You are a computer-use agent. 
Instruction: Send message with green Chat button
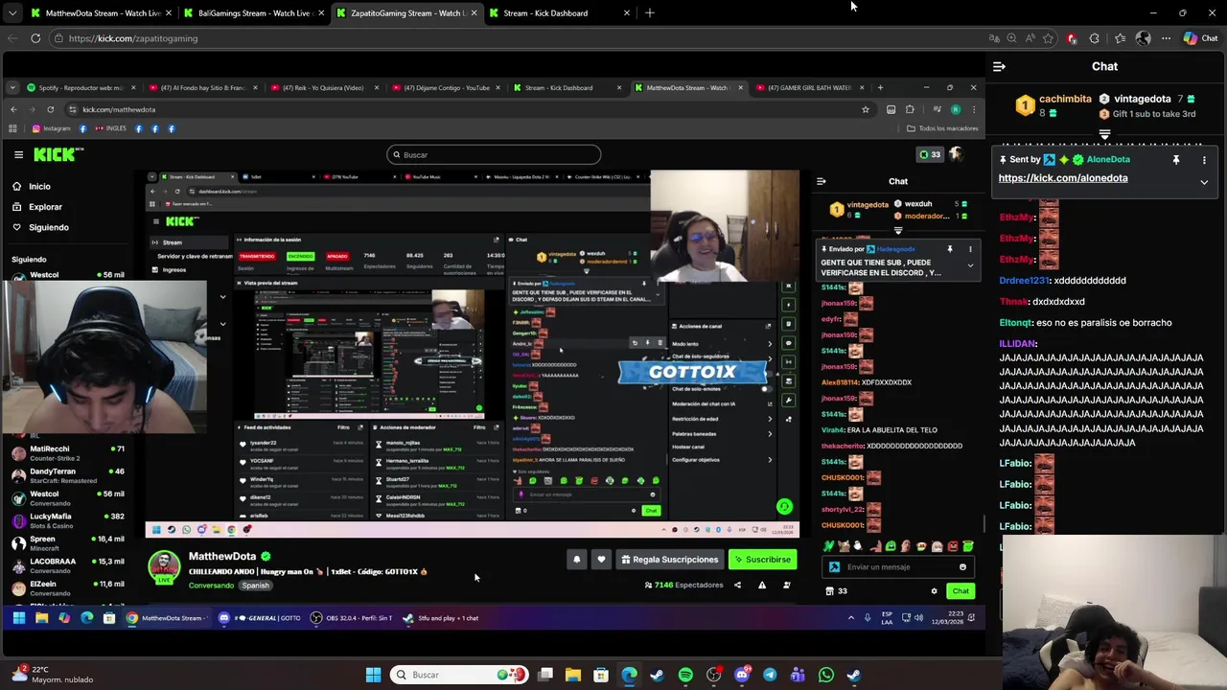coord(961,591)
